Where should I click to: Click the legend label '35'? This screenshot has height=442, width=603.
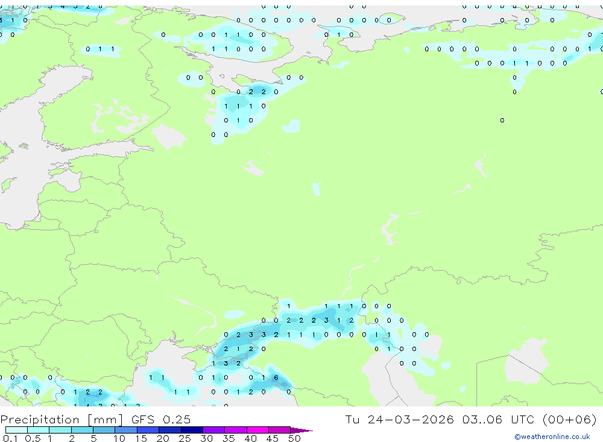tap(229, 438)
